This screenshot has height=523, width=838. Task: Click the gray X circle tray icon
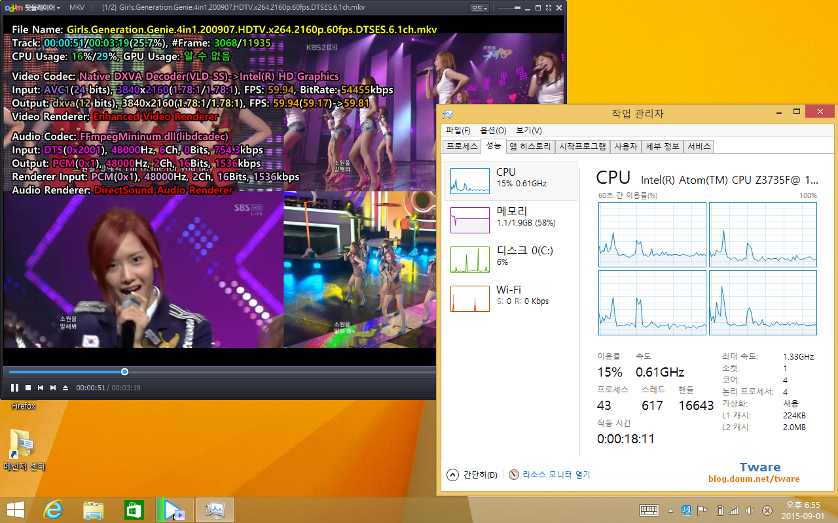point(767,510)
